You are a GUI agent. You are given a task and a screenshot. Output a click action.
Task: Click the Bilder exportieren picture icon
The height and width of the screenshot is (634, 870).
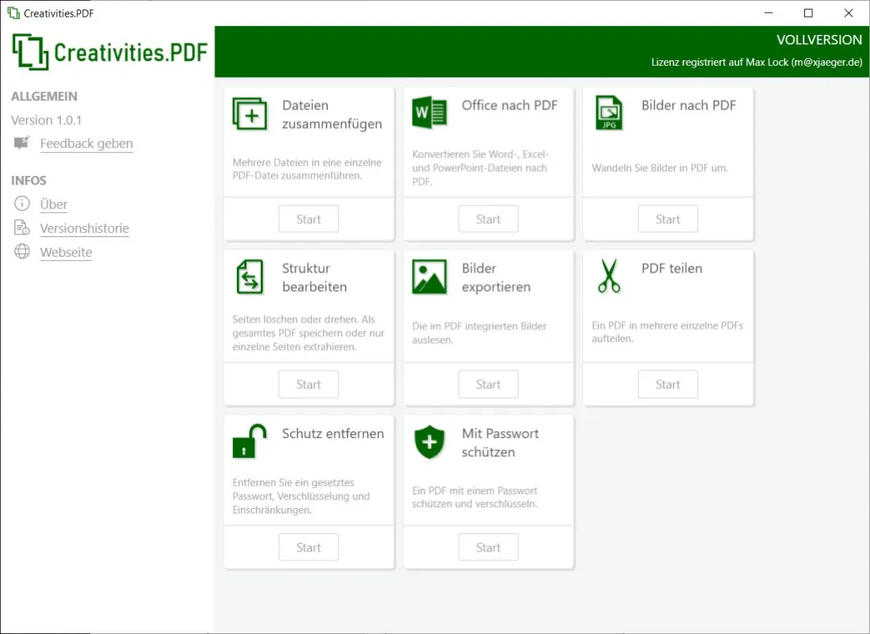point(429,277)
